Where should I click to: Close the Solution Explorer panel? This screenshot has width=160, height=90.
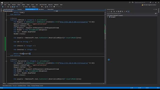pos(156,9)
